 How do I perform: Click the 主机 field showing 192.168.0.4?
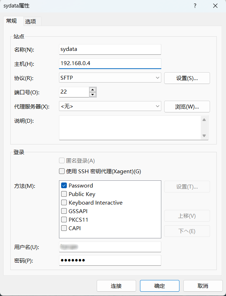(x=110, y=64)
